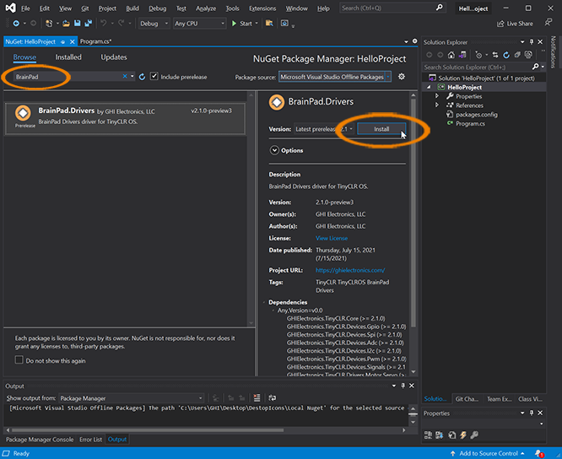Click the Save floppy disk icon

click(x=77, y=24)
